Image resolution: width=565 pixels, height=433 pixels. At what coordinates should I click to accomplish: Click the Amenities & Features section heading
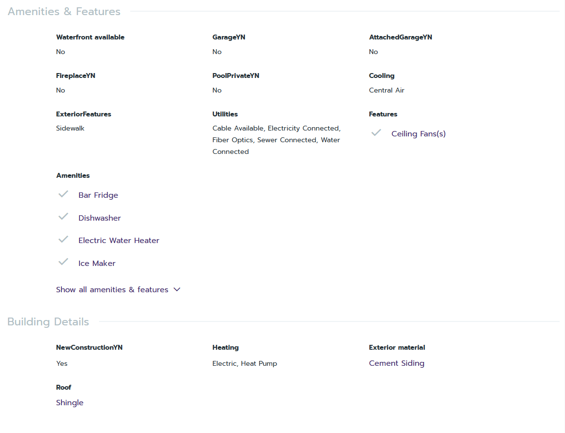tap(64, 11)
